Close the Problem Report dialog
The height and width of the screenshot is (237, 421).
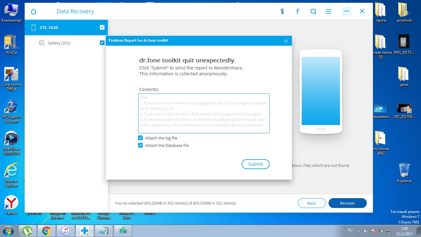tap(286, 41)
